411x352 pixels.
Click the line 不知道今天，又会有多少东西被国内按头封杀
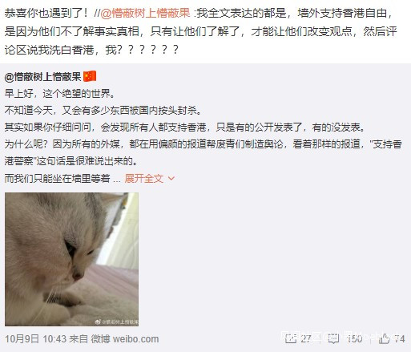pos(103,110)
